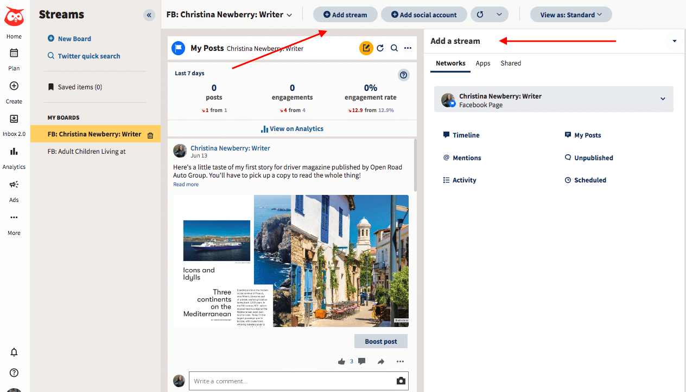Collapse the Add a stream panel arrow
686x392 pixels.
(x=675, y=41)
